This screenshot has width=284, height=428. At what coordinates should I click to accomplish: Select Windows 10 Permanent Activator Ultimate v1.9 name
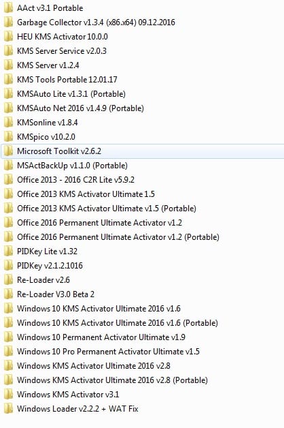[101, 337]
